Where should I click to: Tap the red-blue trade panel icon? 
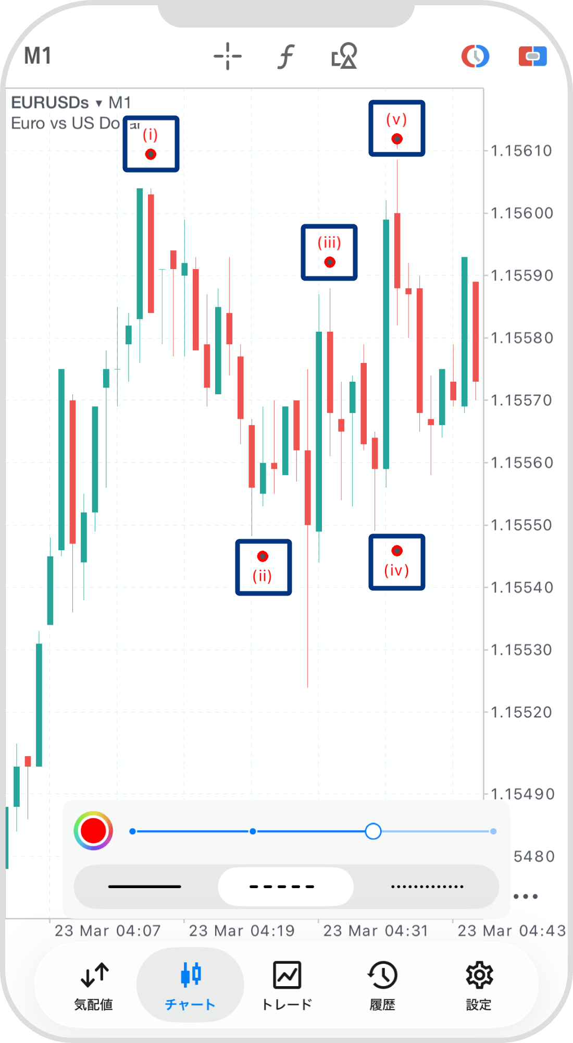pyautogui.click(x=532, y=56)
